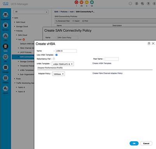The image size is (156, 149).
Task: Expand Fabric B tree node
Action: tap(16, 92)
